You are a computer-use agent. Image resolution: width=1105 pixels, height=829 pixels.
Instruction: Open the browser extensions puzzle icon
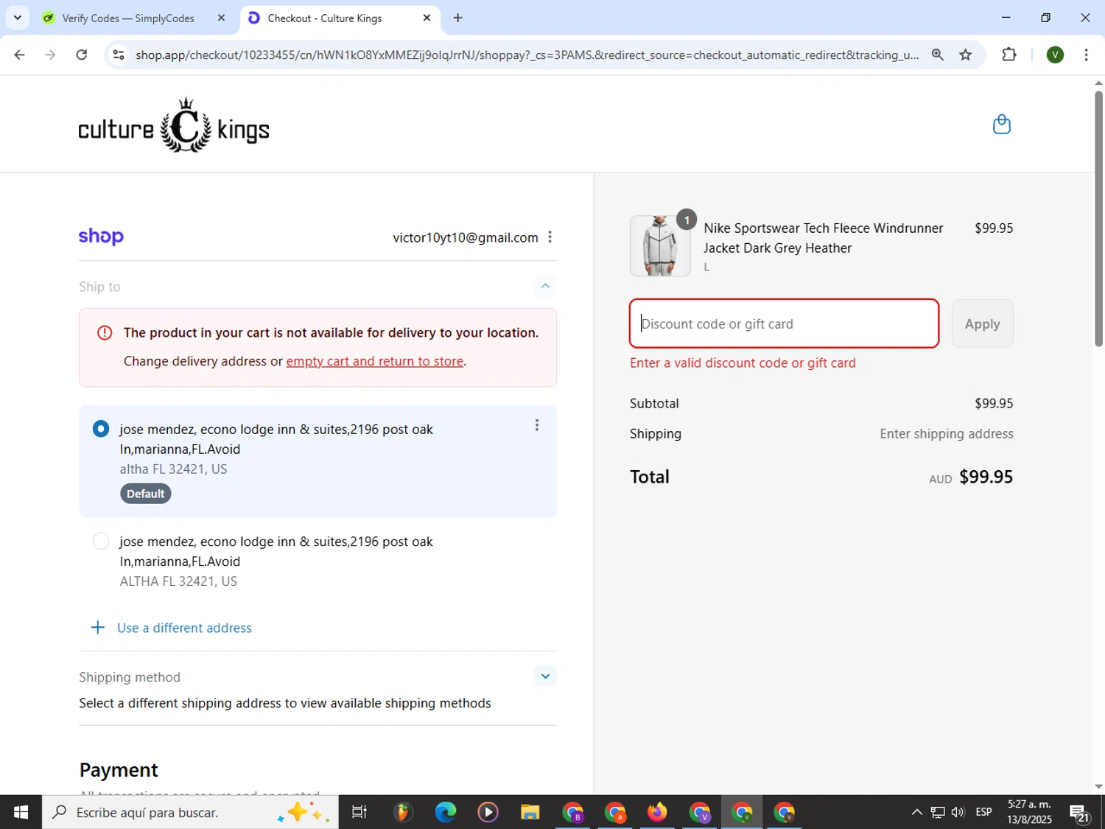point(1008,55)
